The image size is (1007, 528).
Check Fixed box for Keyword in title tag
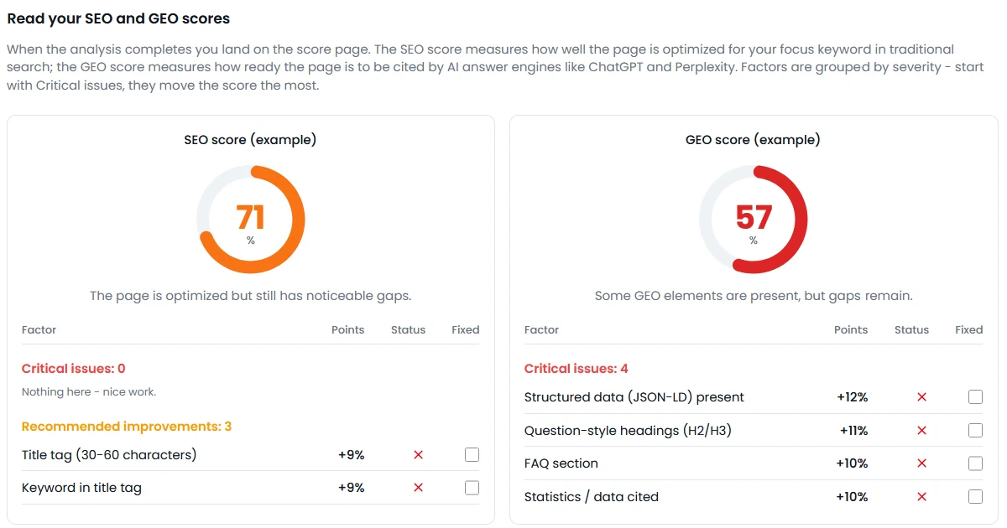pos(472,488)
